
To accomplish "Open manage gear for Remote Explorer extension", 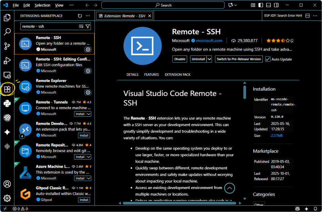I will 88,92.
